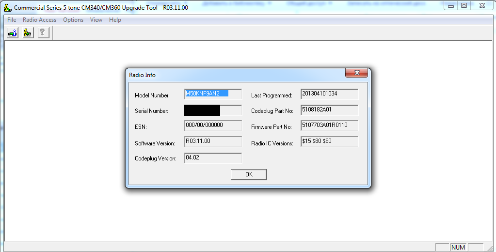Viewport: 496px width, 252px height.
Task: Click the Serial Number label
Action: pyautogui.click(x=152, y=111)
